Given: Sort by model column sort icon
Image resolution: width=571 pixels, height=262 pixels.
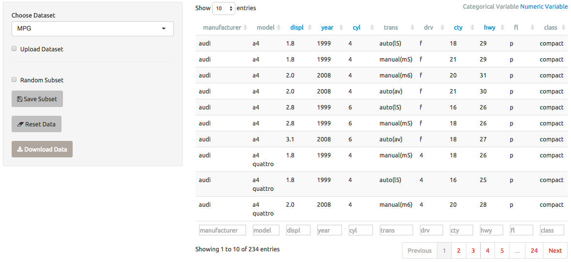Looking at the screenshot, I should 278,27.
